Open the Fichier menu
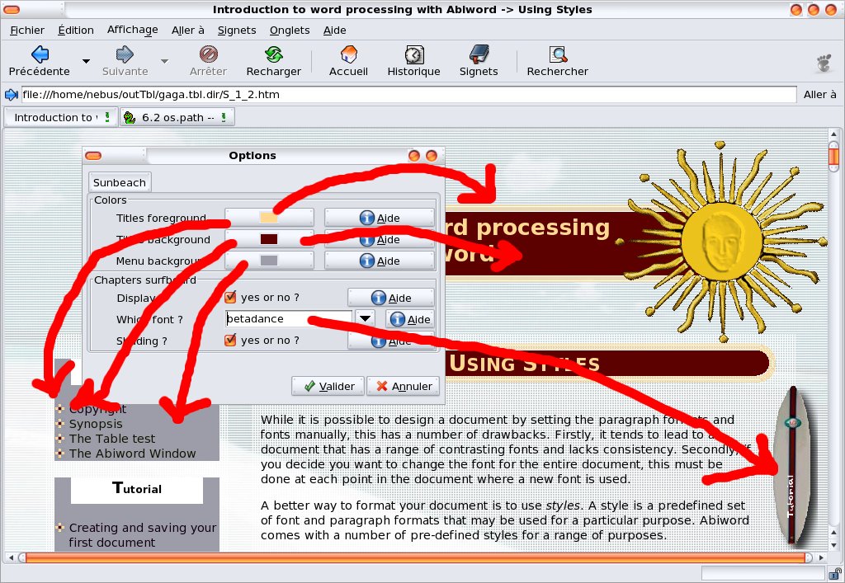This screenshot has width=845, height=583. (x=27, y=31)
